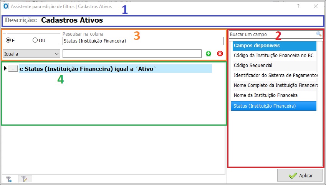
Task: Click the application logo in the title bar
Action: (x=6, y=6)
